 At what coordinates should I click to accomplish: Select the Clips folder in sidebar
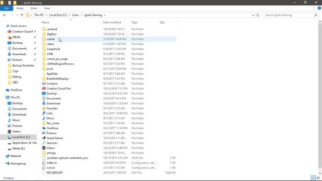(16, 71)
